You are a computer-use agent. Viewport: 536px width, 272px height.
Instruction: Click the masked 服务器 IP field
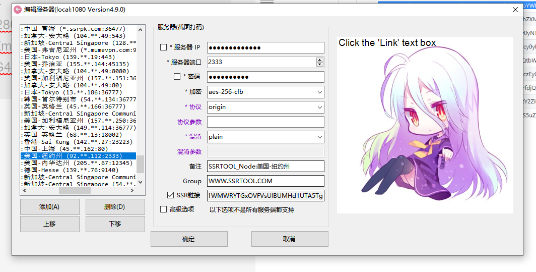pyautogui.click(x=265, y=47)
